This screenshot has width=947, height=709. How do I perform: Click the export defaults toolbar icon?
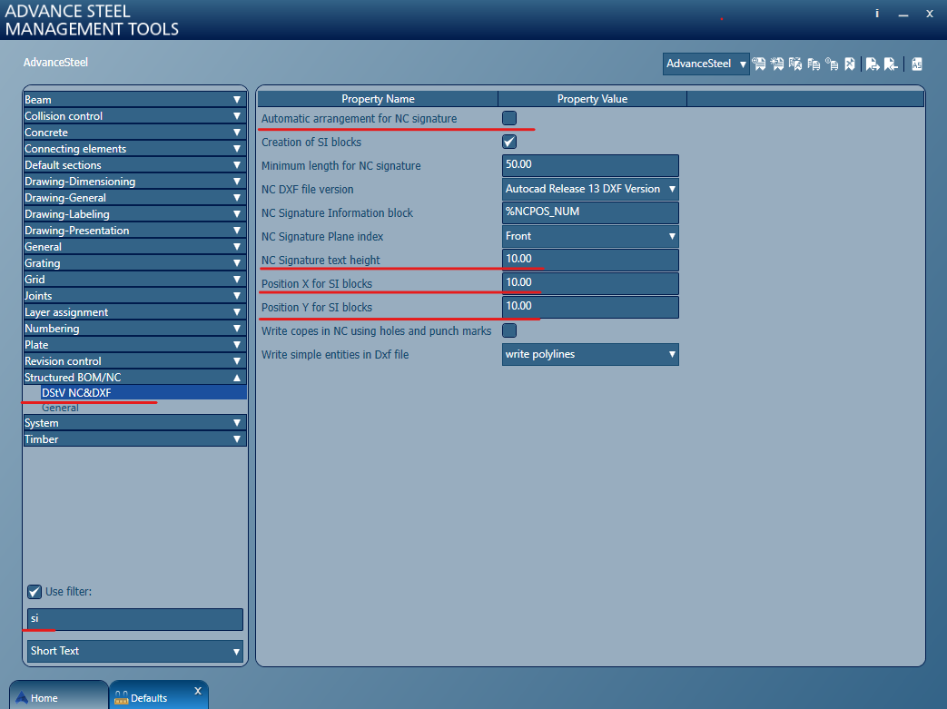click(x=872, y=64)
